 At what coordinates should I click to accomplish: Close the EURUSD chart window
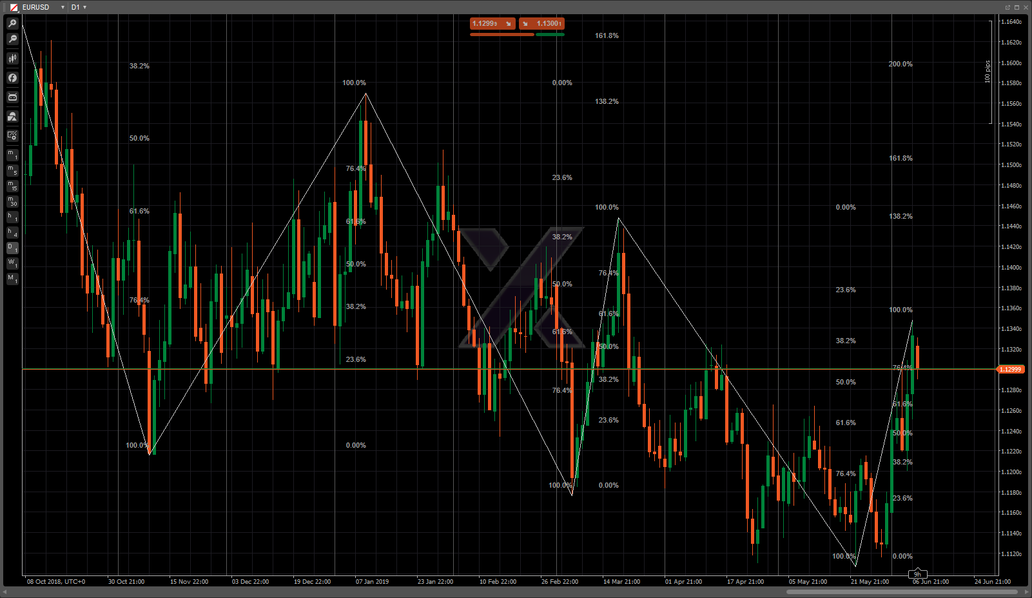point(1026,7)
